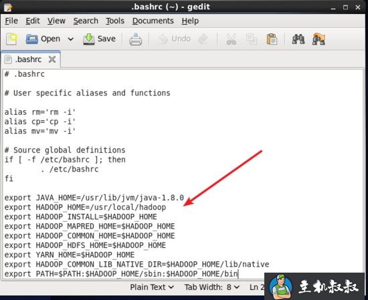The width and height of the screenshot is (368, 300).
Task: Click the Undo button
Action: [174, 39]
